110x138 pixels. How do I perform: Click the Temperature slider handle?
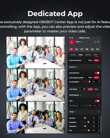tap(90, 106)
